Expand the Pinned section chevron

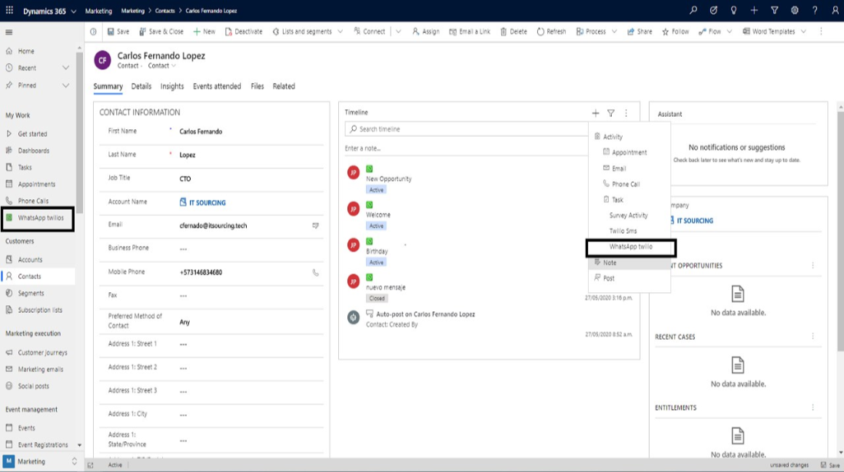(x=65, y=85)
